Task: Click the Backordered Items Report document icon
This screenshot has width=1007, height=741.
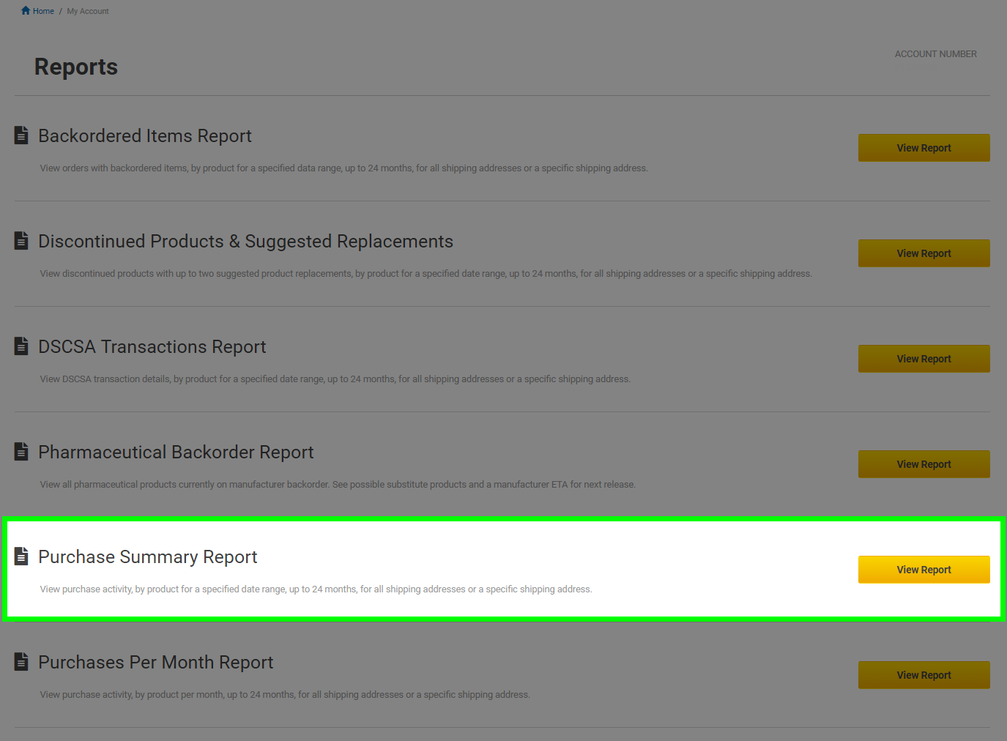Action: [x=21, y=135]
